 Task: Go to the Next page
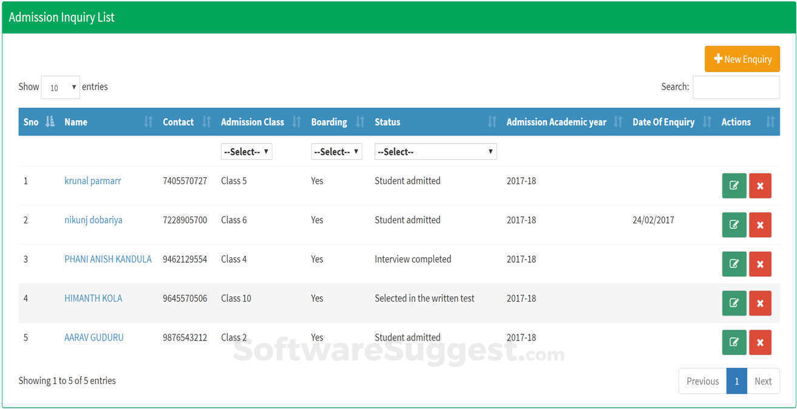point(763,381)
